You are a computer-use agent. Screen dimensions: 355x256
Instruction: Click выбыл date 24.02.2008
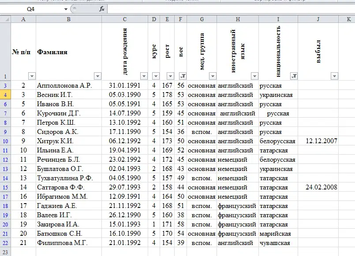(318, 187)
